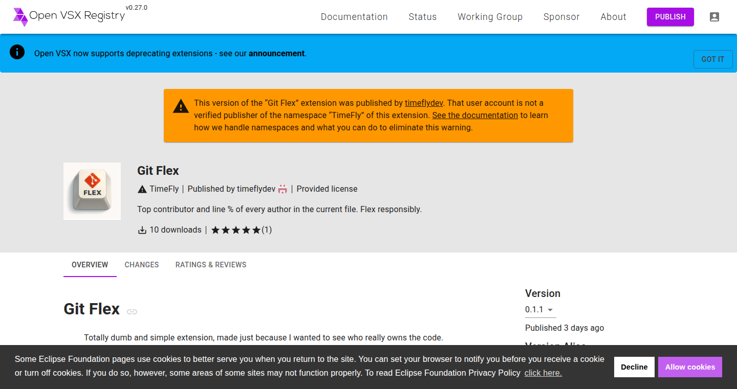This screenshot has width=737, height=389.
Task: Click the publisher avatar icon after timeflydev
Action: coord(283,189)
